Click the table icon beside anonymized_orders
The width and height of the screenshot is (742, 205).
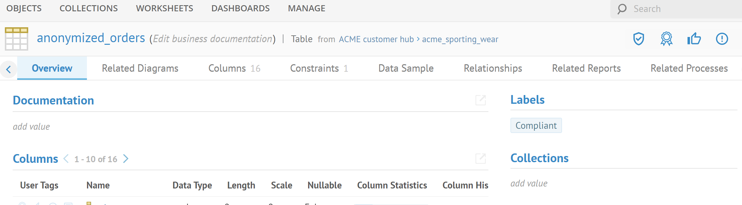tap(17, 39)
